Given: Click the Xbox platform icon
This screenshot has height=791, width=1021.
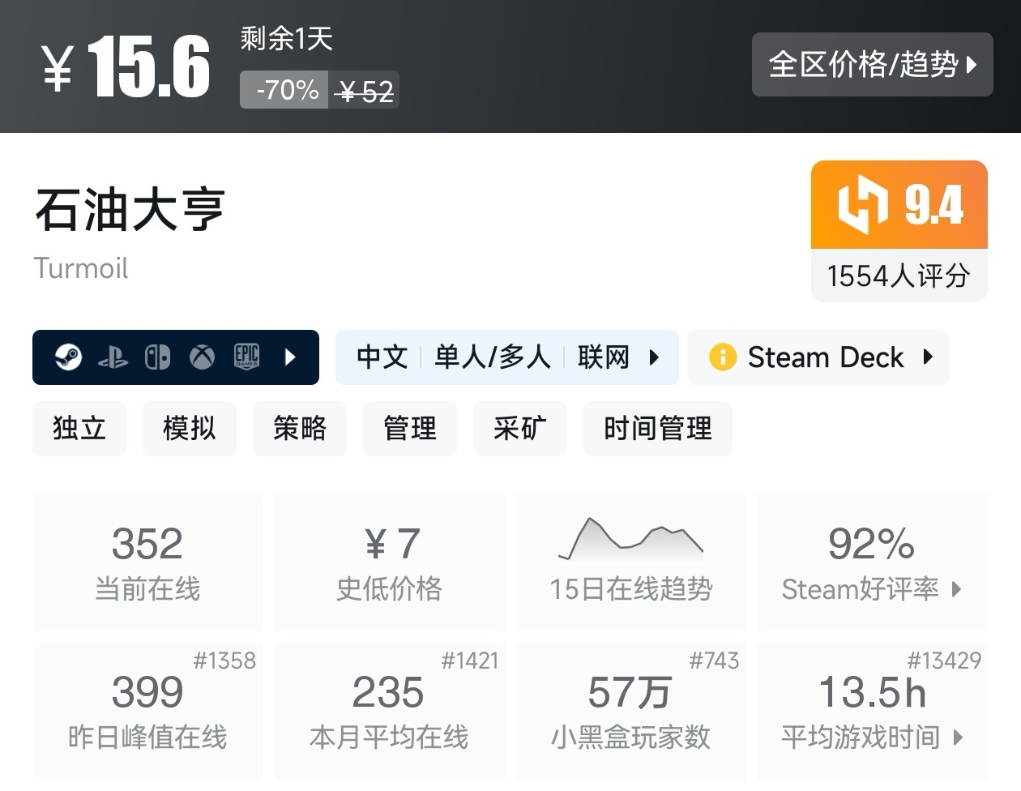Looking at the screenshot, I should point(202,357).
